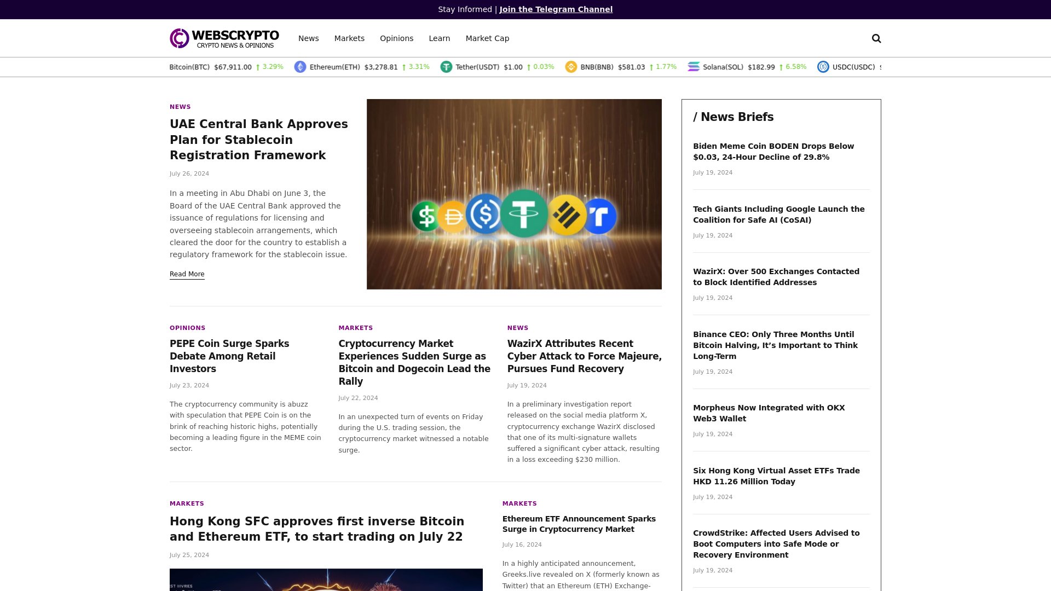The image size is (1051, 591).
Task: Open the News menu item
Action: pyautogui.click(x=309, y=38)
